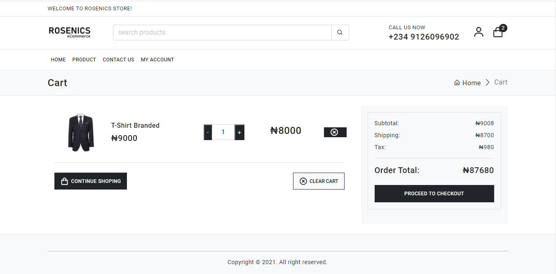This screenshot has height=274, width=556.
Task: Click the Continue Shoping button
Action: click(91, 181)
